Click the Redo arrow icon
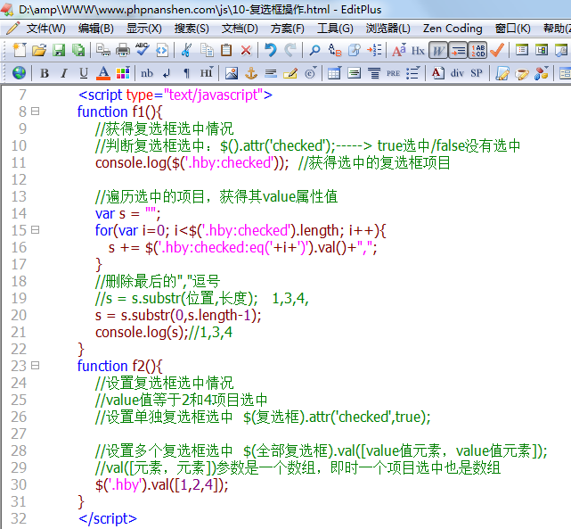This screenshot has height=529, width=571. click(290, 50)
